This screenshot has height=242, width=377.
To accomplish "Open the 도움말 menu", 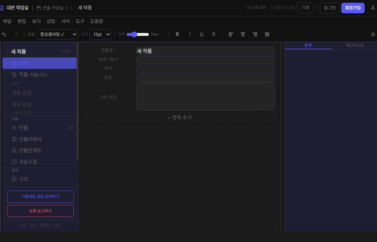I will (x=97, y=21).
